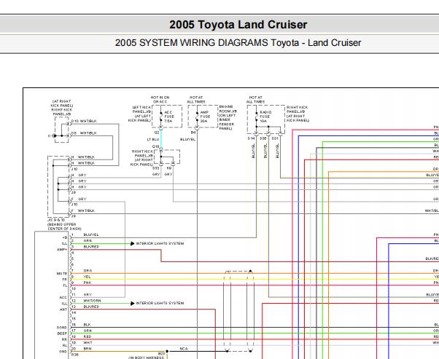Image resolution: width=439 pixels, height=359 pixels.
Task: Click the D10 WHT/BLK connector terminal
Action: [x=69, y=121]
